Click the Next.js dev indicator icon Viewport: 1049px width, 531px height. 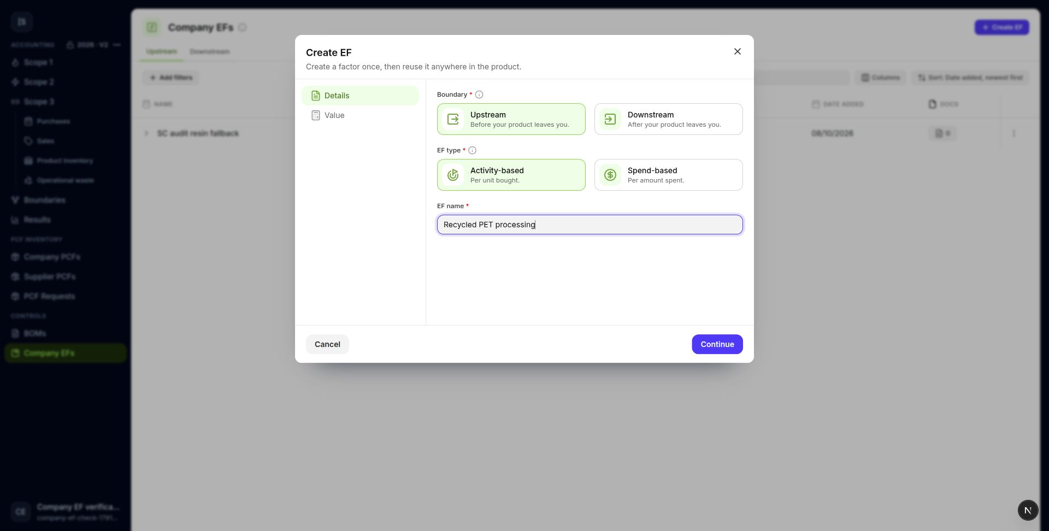pyautogui.click(x=1028, y=510)
